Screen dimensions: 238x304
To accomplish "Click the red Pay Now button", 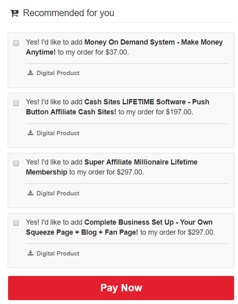I will [x=121, y=288].
